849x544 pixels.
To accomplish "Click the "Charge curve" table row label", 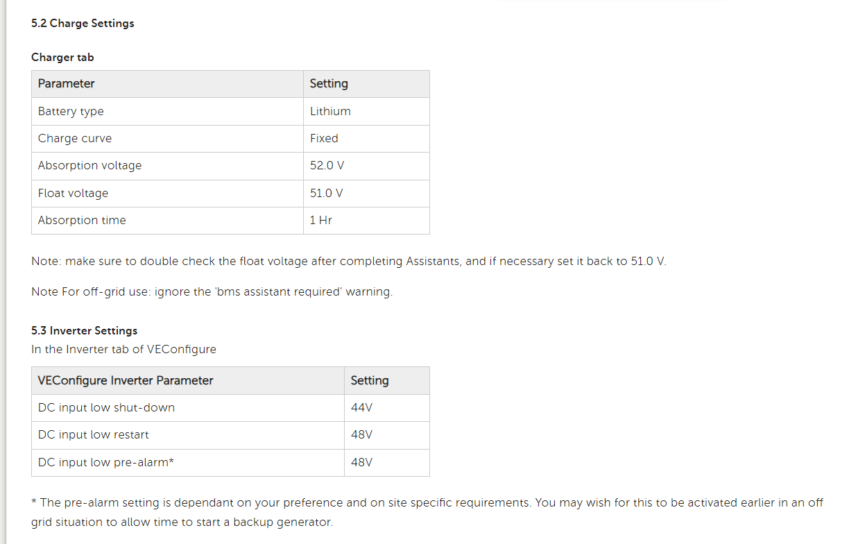I will (75, 138).
